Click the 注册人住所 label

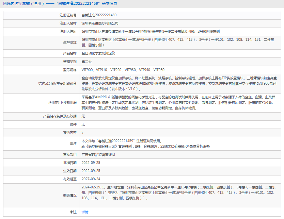pyautogui.click(x=68, y=32)
